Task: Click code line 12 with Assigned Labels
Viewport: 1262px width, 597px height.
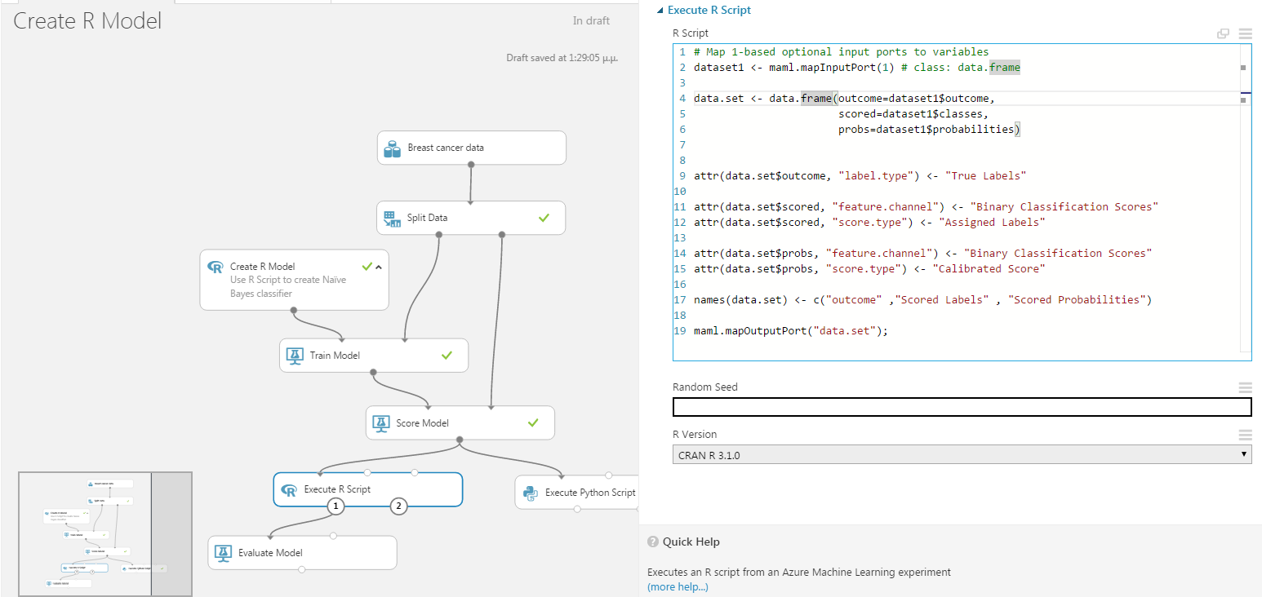Action: coord(869,222)
